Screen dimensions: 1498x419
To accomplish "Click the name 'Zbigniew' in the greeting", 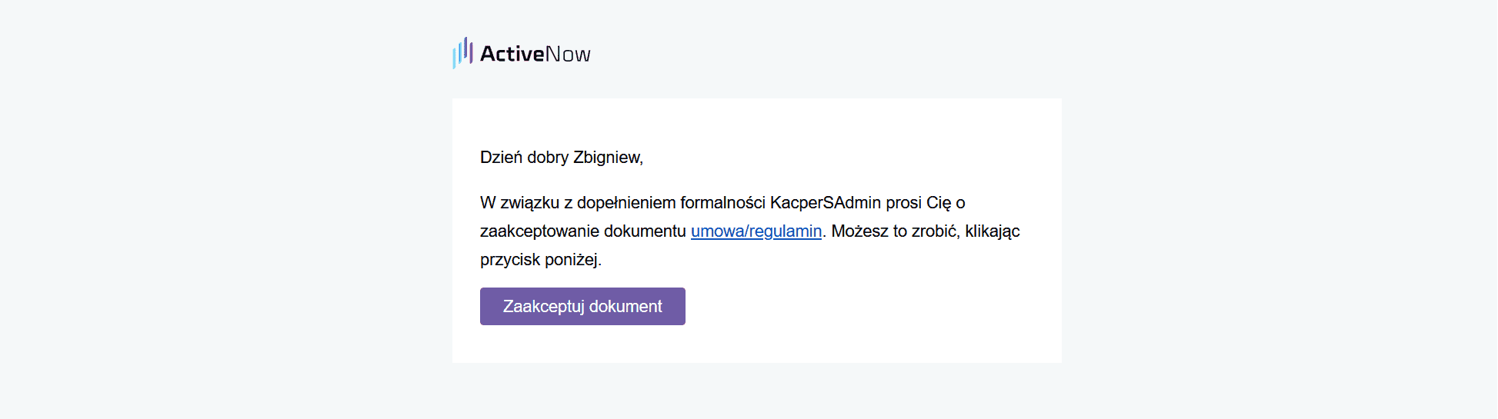I will (607, 157).
